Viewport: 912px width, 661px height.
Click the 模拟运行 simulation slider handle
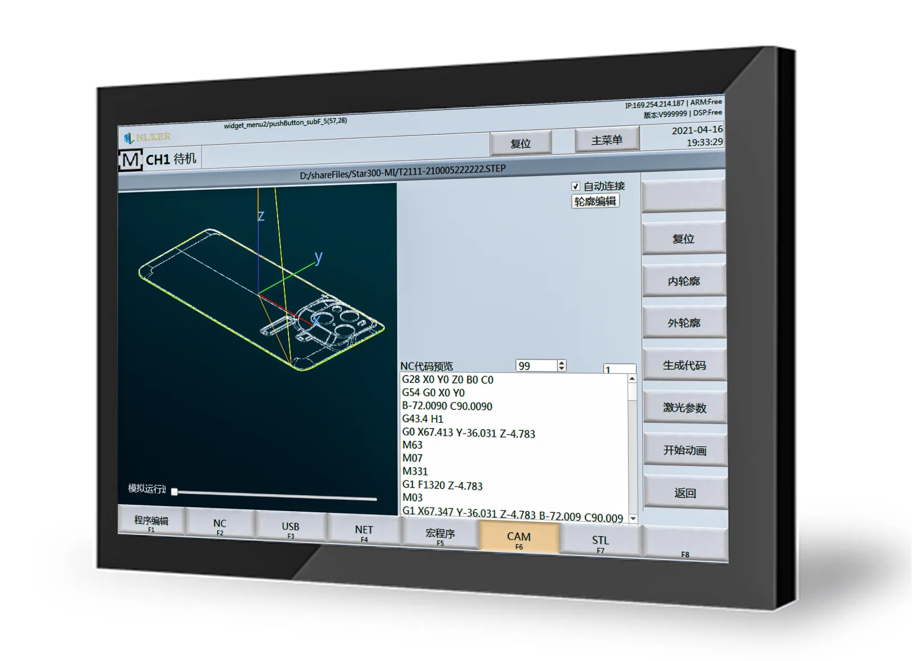[x=174, y=492]
